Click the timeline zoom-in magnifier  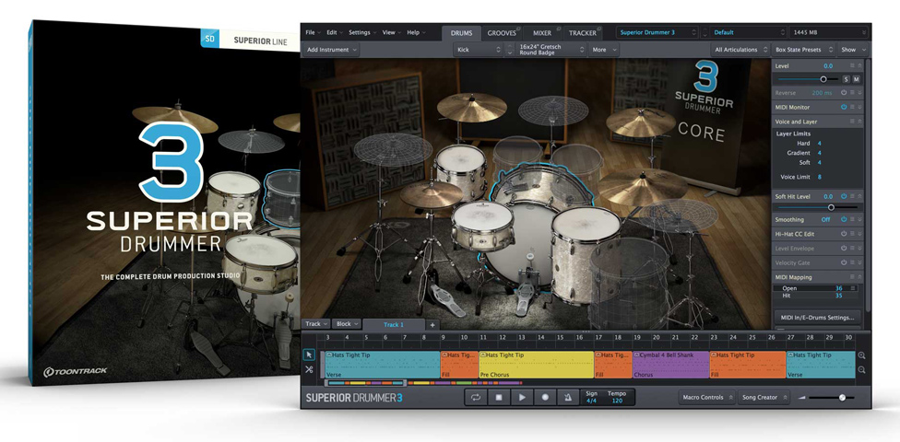(x=861, y=355)
